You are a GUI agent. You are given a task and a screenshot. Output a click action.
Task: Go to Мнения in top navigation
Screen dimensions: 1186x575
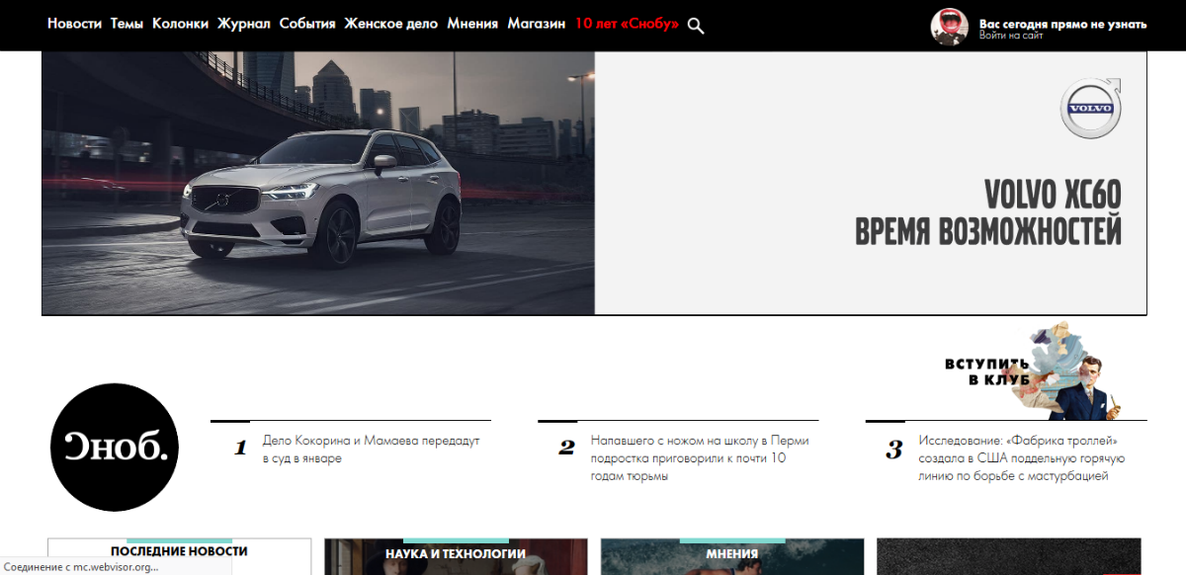point(472,24)
